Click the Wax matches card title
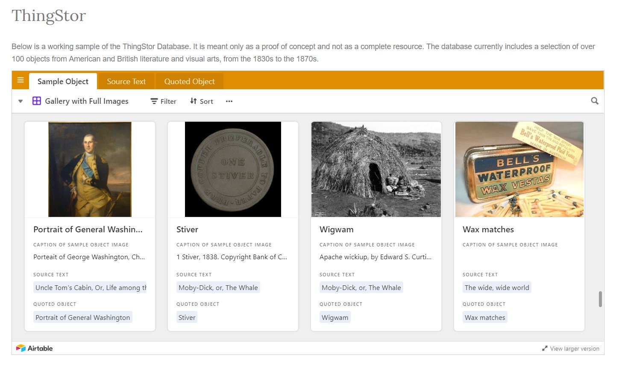Image resolution: width=619 pixels, height=366 pixels. 488,229
